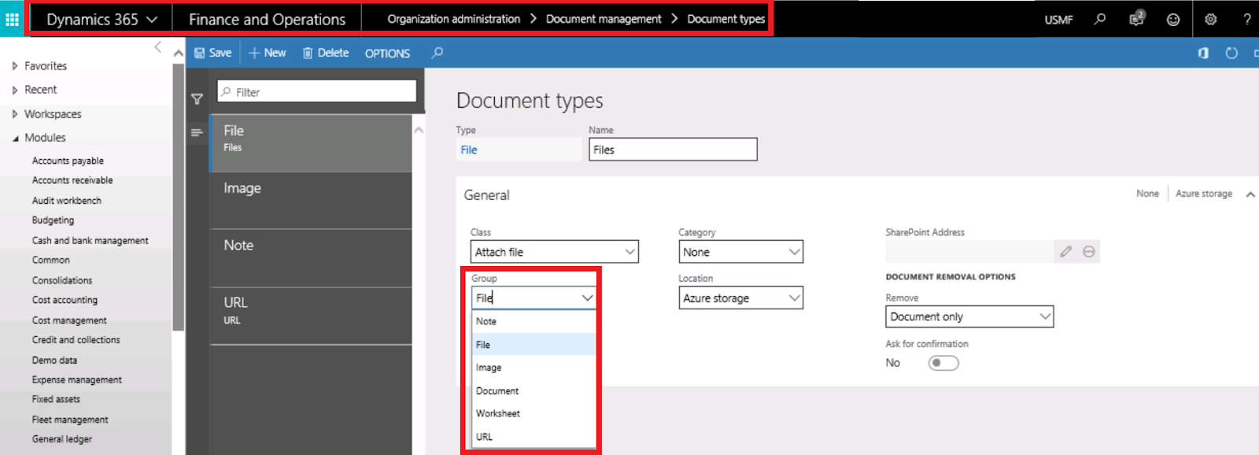The image size is (1259, 455).
Task: Open in Office icon on action pane
Action: [1203, 53]
